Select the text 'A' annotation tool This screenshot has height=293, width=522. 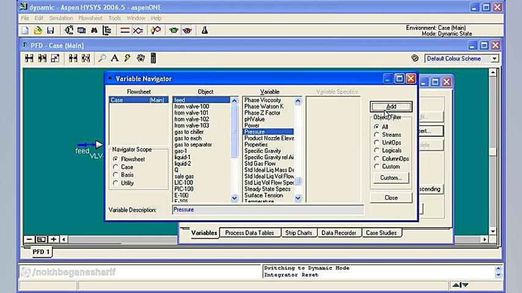114,58
